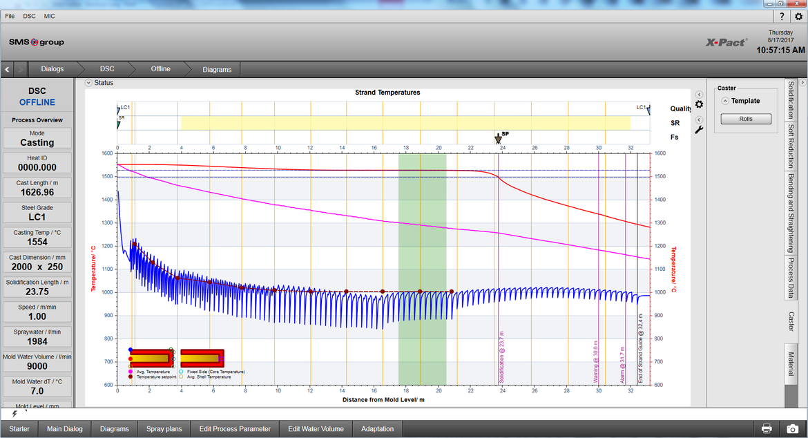Viewport: 808px width, 438px height.
Task: Collapse the Status section chevron
Action: click(x=88, y=83)
